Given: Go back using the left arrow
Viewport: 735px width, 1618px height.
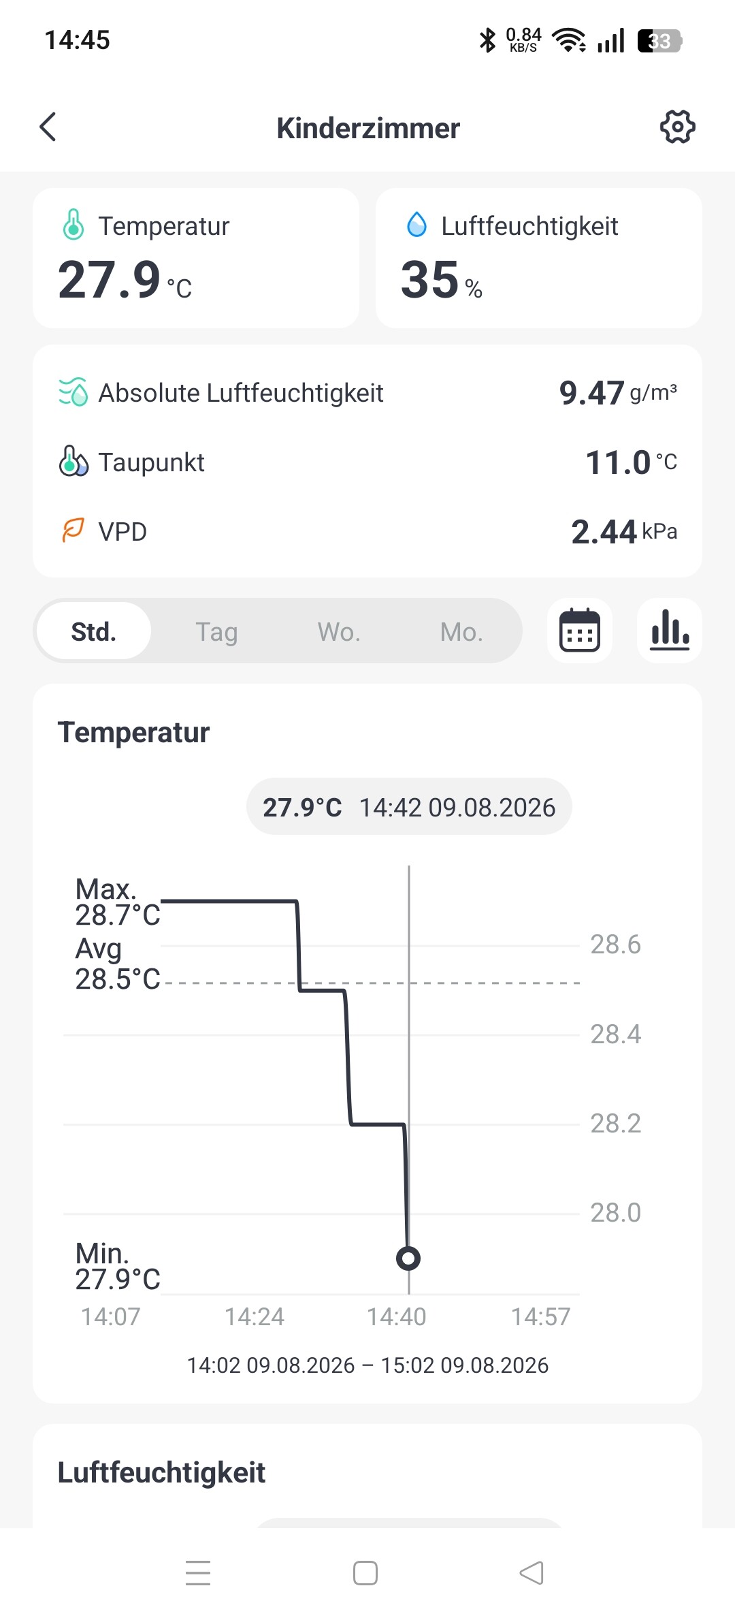Looking at the screenshot, I should tap(48, 127).
